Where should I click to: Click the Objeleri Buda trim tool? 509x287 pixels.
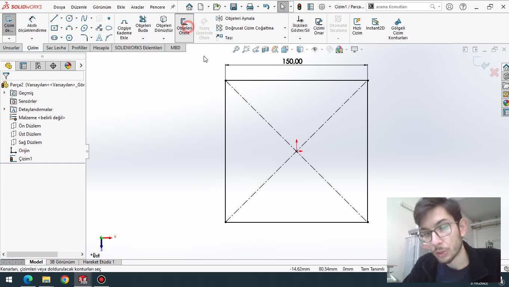pyautogui.click(x=143, y=24)
